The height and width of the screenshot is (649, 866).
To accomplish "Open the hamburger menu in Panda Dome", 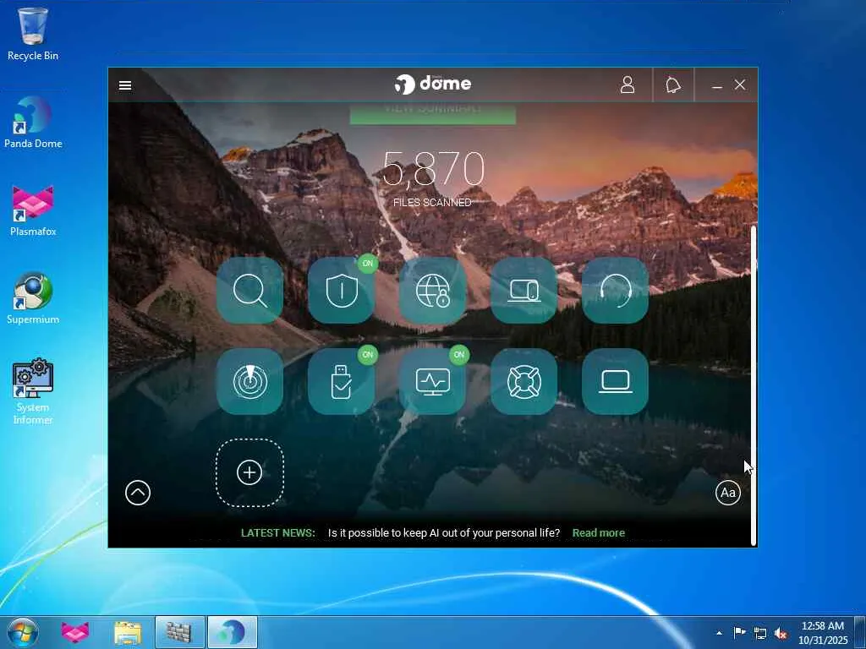I will click(125, 85).
